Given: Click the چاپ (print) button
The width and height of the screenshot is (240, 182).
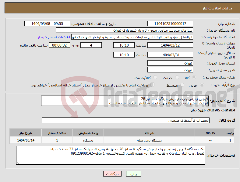Looking at the screenshot, I should coord(133,174).
